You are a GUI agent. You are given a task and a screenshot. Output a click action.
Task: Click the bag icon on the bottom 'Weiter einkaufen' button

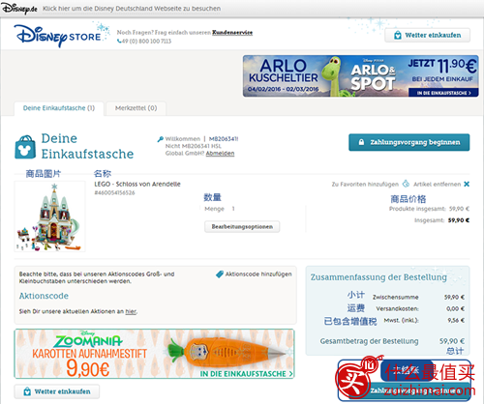point(27,391)
